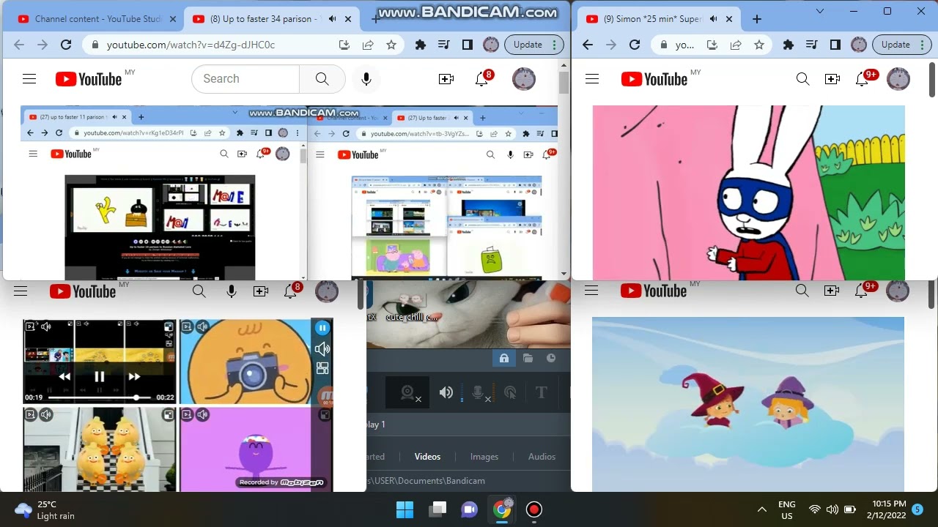The height and width of the screenshot is (527, 938).
Task: Reload the page in the left Chrome window
Action: (x=66, y=45)
